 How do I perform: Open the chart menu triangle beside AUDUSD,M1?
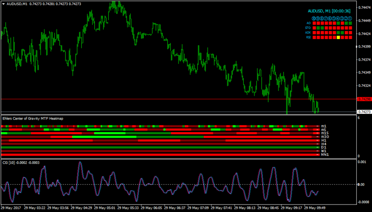tap(4, 4)
